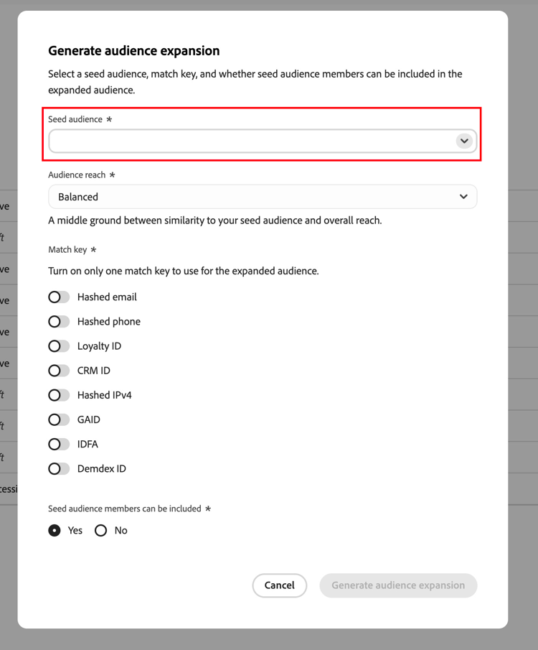This screenshot has width=538, height=650.
Task: Turn on the GAID match key
Action: tap(59, 419)
